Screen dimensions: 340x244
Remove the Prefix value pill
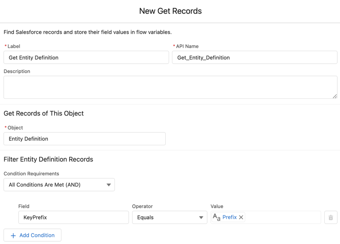(241, 217)
